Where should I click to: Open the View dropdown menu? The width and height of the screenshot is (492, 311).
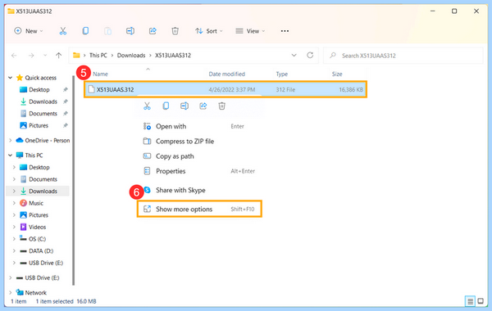250,31
